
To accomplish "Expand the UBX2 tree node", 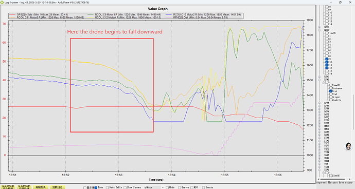I will [x=319, y=158].
